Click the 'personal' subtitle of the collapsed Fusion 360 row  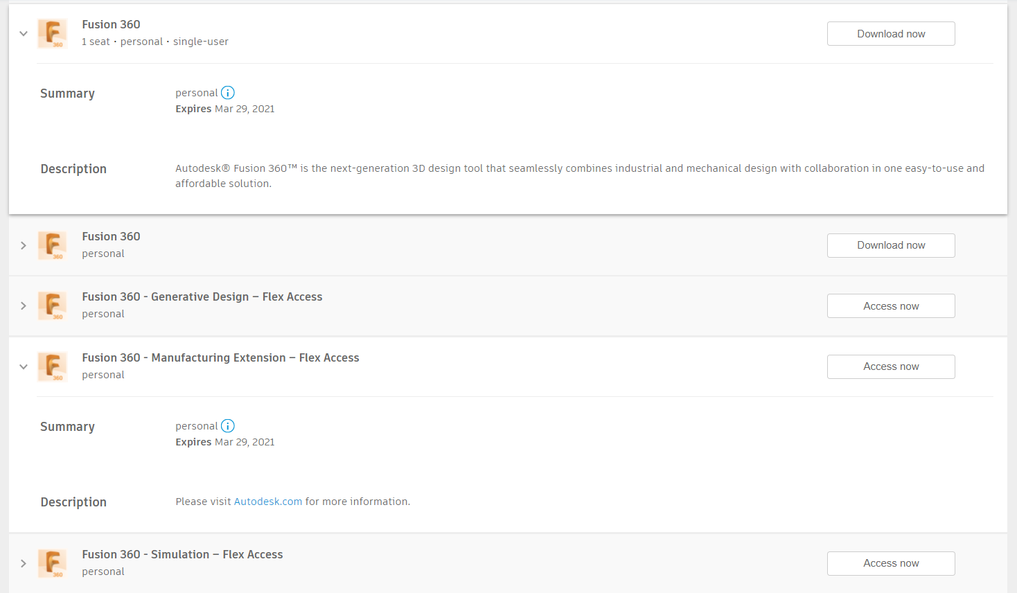coord(103,254)
